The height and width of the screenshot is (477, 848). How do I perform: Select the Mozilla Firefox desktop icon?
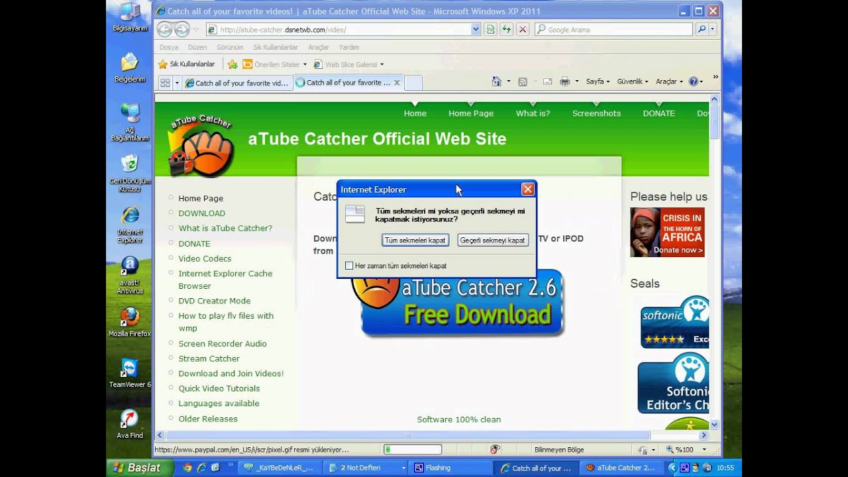pos(130,323)
